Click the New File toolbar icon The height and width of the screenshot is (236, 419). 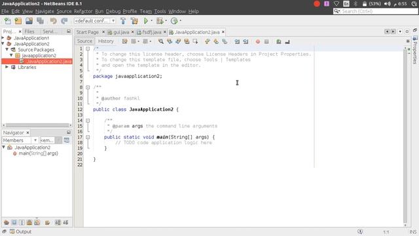[x=7, y=21]
